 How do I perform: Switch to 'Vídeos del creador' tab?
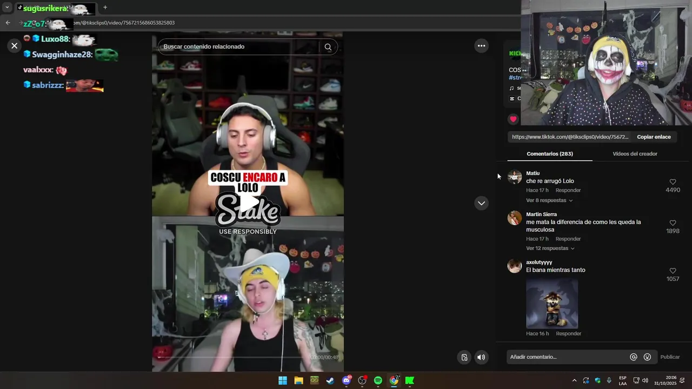pos(635,154)
